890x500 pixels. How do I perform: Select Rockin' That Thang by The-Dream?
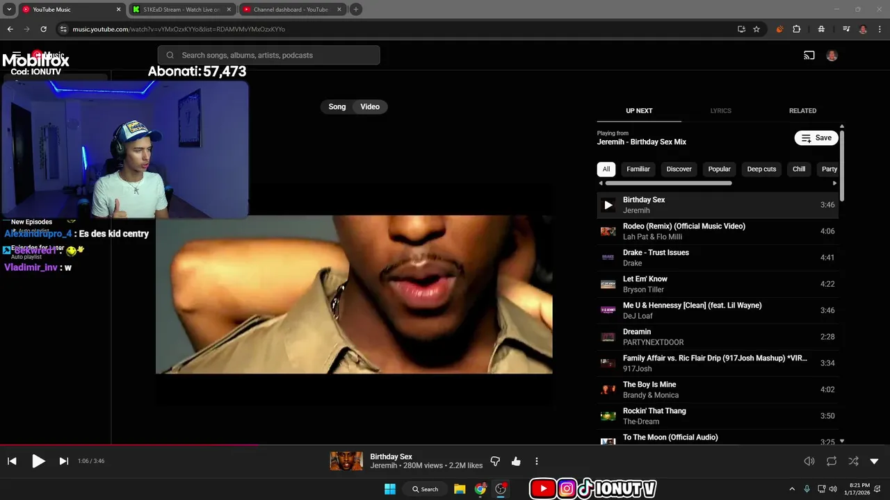[x=718, y=416]
